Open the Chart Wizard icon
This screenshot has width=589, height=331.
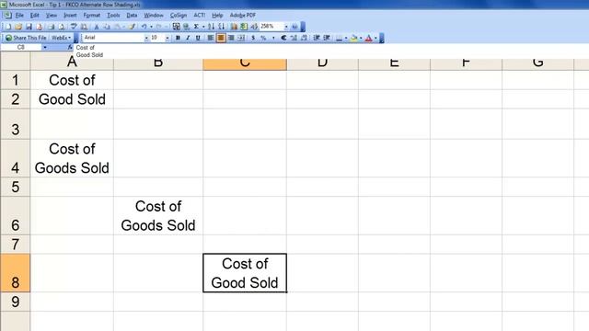click(234, 27)
